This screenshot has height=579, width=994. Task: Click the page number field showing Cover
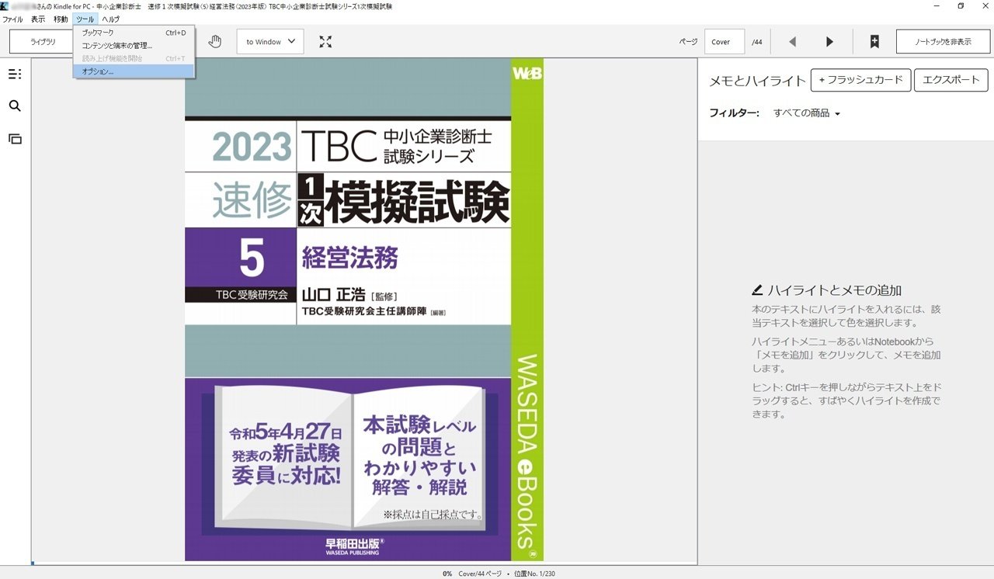(725, 42)
